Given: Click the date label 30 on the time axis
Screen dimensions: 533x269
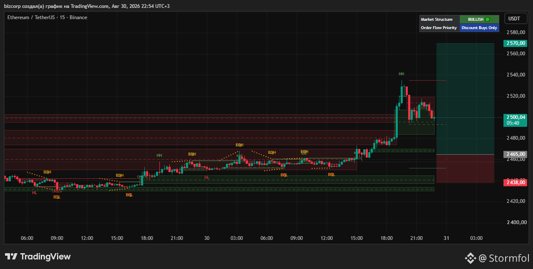Looking at the screenshot, I should point(207,238).
